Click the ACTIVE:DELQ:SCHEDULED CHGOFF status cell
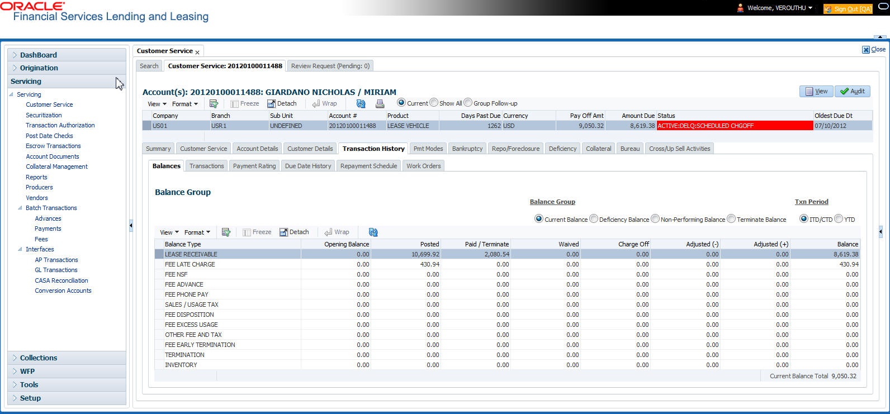 point(735,126)
